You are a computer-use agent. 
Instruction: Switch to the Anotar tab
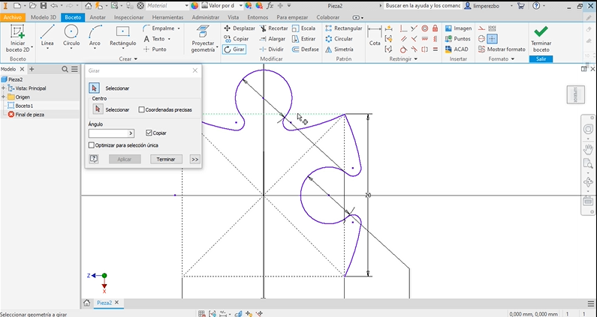pyautogui.click(x=98, y=17)
